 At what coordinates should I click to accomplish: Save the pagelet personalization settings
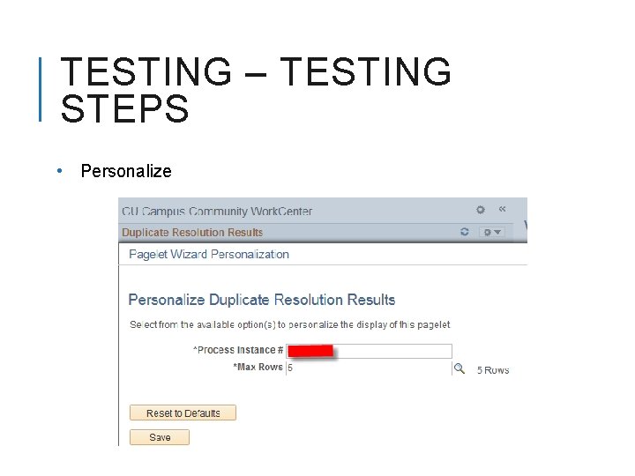[160, 437]
